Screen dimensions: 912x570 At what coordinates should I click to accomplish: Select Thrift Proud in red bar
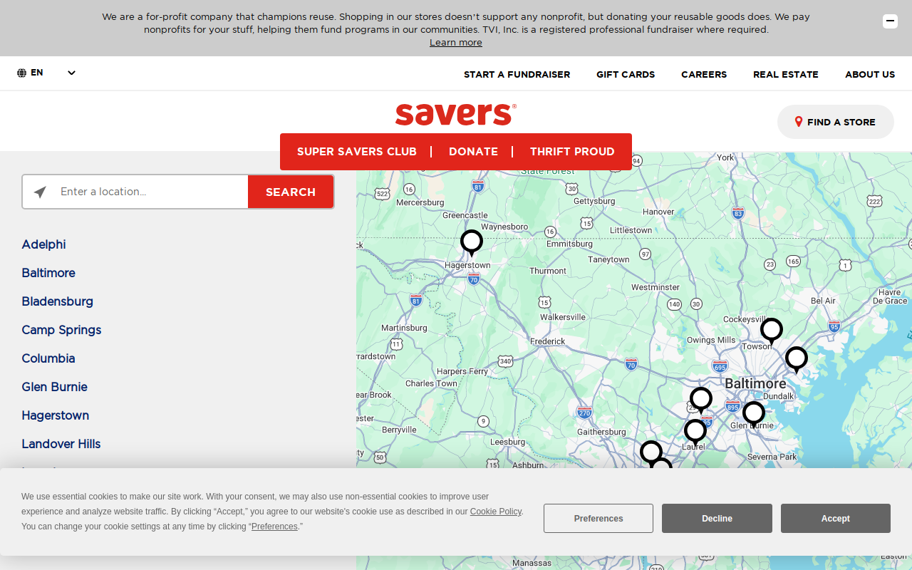[572, 152]
